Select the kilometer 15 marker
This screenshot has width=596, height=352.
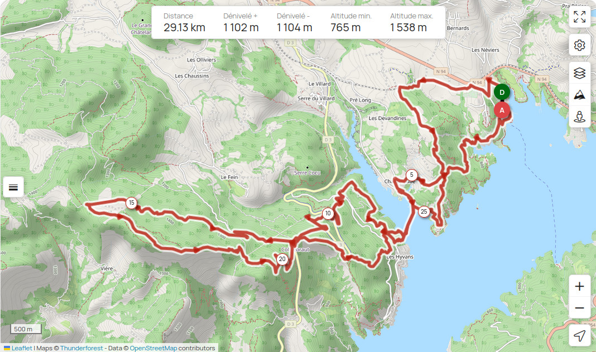132,203
